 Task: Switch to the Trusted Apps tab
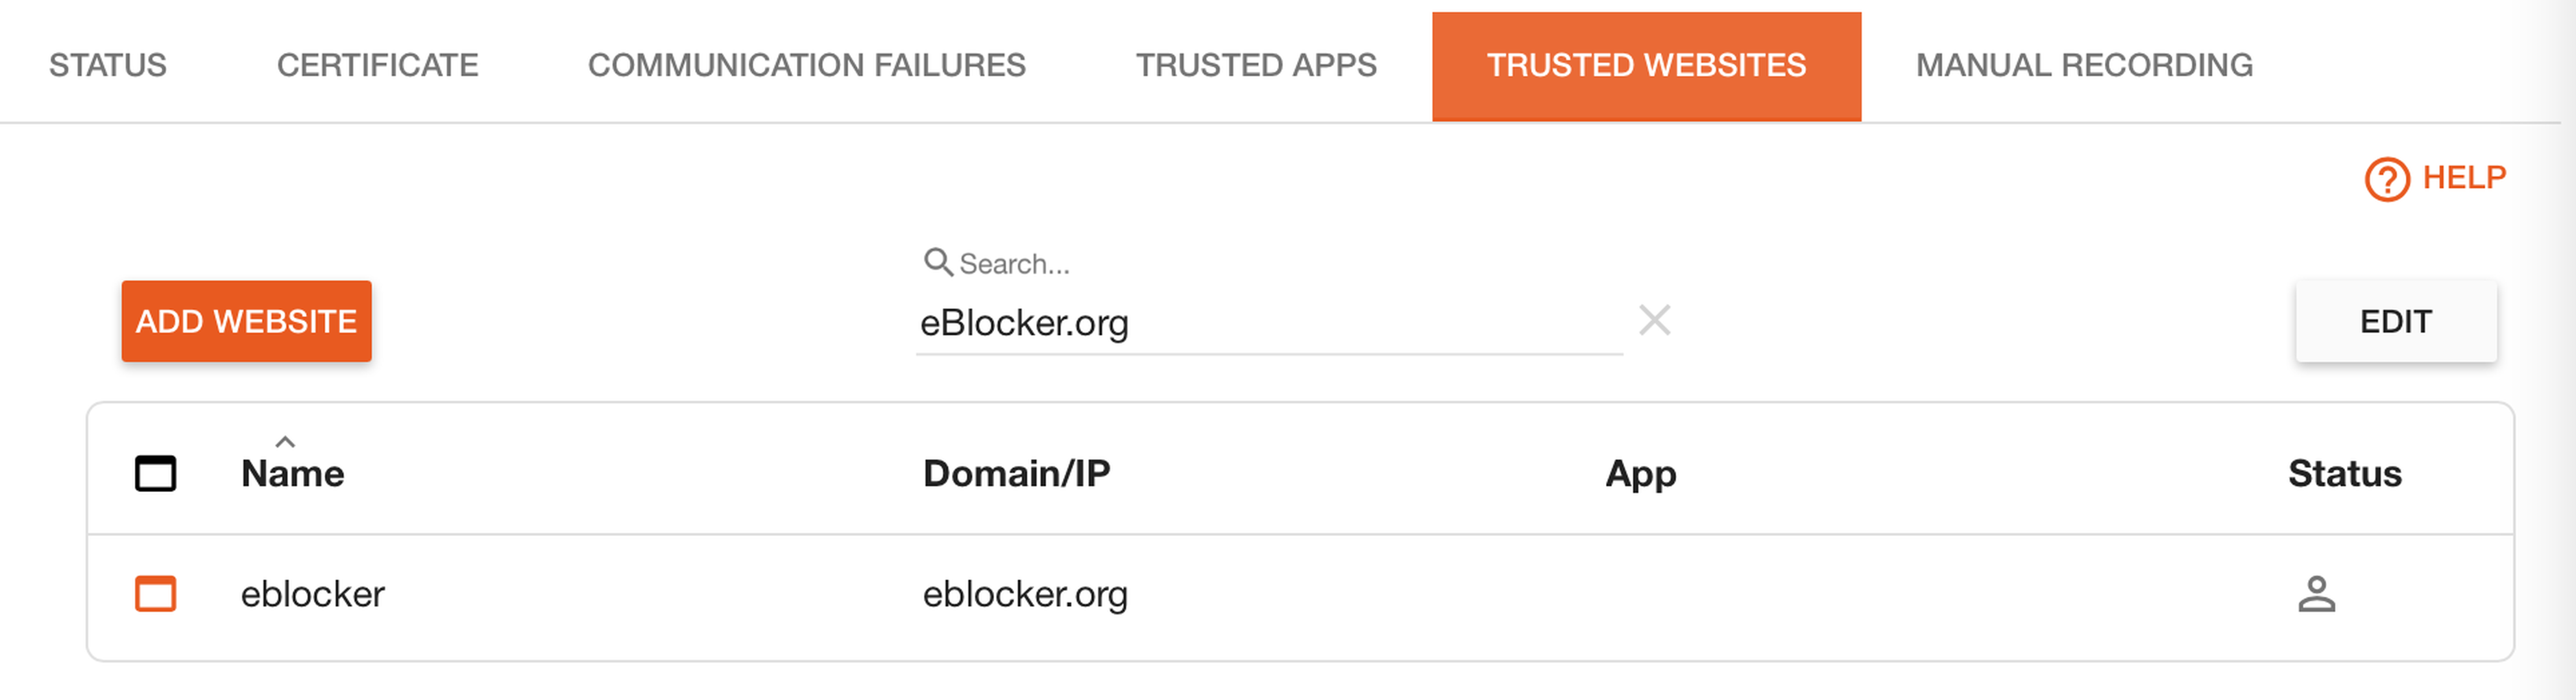[1256, 66]
